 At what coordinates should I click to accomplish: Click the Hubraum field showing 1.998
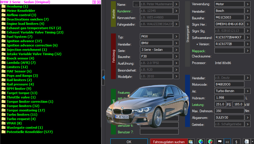tap(229, 98)
